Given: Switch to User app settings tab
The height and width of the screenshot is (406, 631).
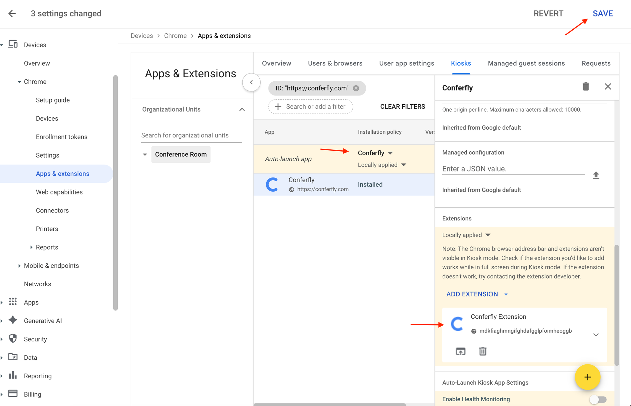Looking at the screenshot, I should [x=406, y=63].
